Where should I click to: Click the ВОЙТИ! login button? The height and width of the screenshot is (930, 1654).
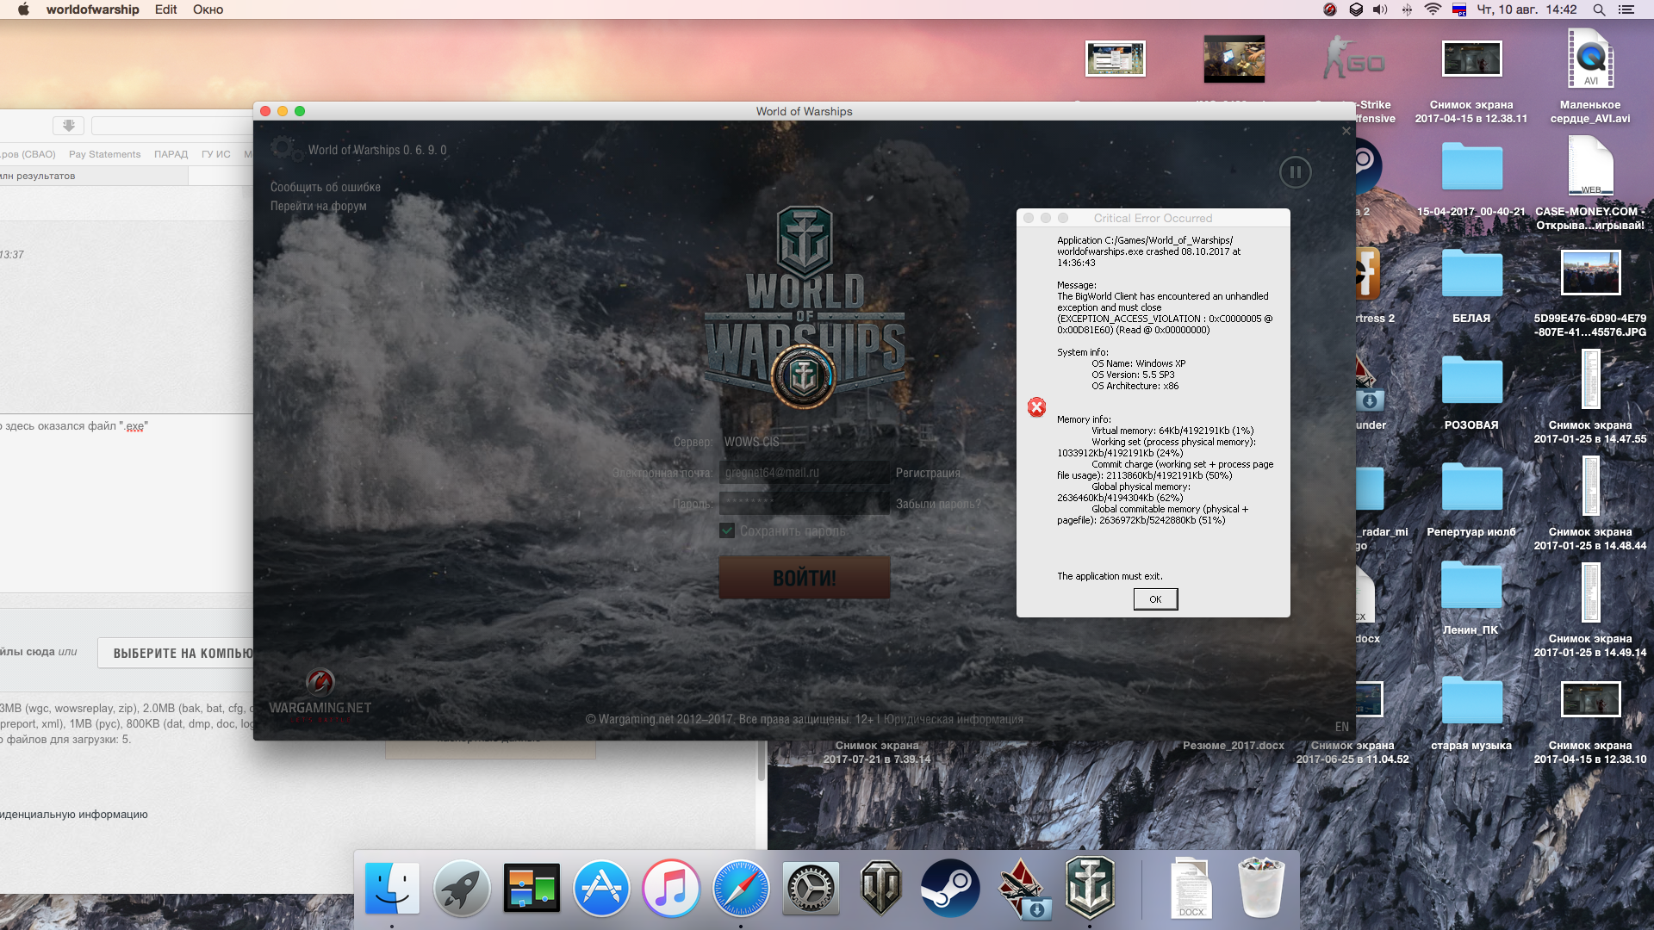click(805, 578)
